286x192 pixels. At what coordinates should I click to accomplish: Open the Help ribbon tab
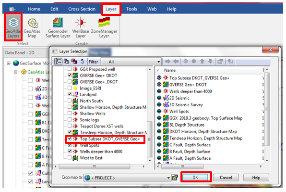pos(172,9)
